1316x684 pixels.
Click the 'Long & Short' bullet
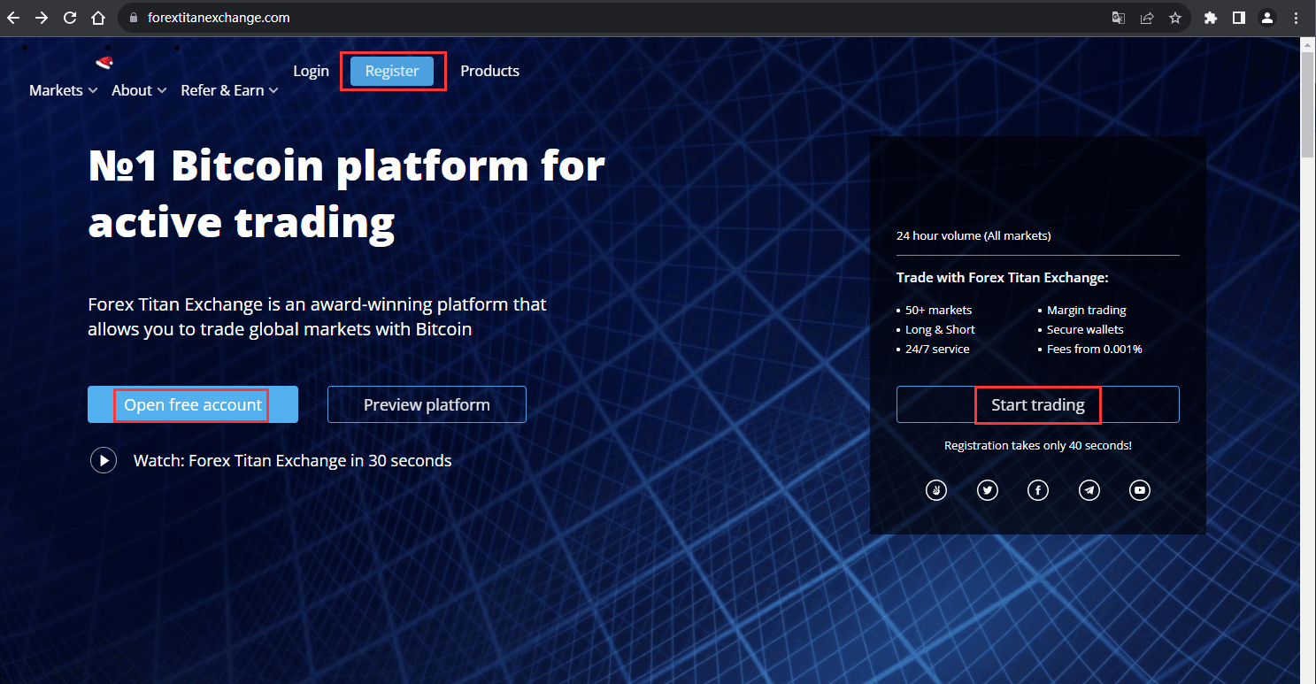(x=940, y=329)
